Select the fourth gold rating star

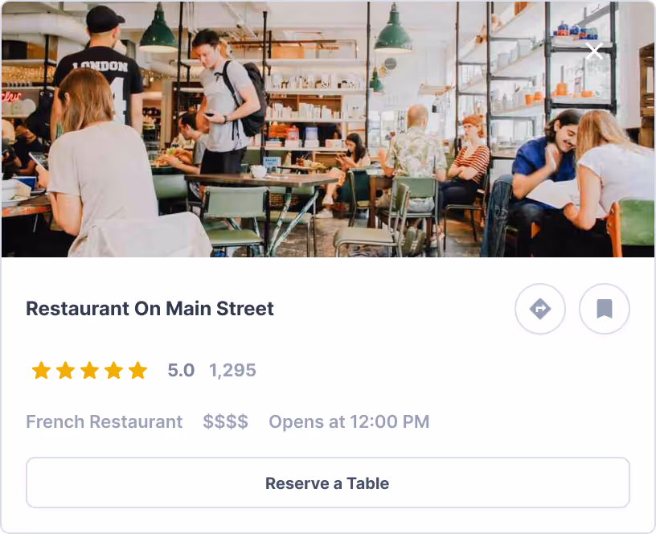114,371
